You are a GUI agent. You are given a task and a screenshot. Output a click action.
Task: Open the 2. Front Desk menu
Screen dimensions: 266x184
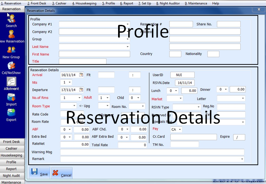(x=37, y=3)
